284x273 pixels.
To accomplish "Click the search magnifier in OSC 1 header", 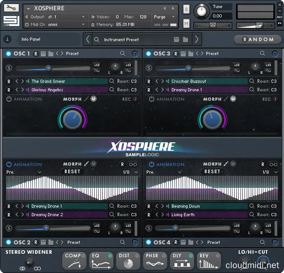I will tap(122, 54).
